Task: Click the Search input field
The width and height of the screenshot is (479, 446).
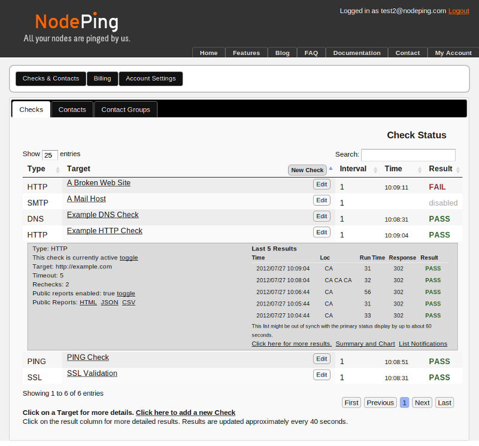Action: (408, 155)
